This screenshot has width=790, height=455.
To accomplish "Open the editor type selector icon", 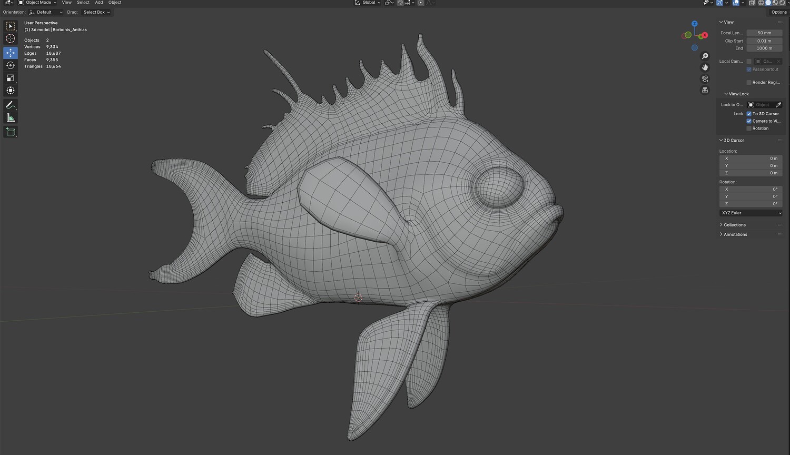I will [8, 3].
